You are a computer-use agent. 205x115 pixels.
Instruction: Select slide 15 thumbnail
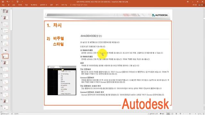tap(5, 101)
